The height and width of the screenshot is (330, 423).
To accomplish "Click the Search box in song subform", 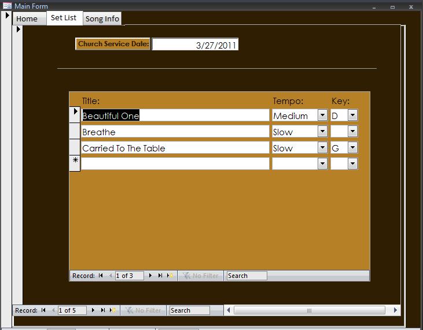I will tap(247, 276).
